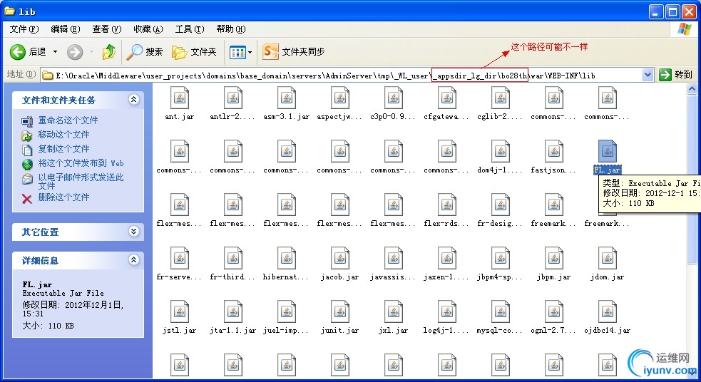Screen dimensions: 701x382
Task: Open the Help menu
Action: 230,29
